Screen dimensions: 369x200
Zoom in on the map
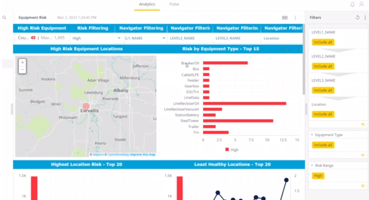22,62
